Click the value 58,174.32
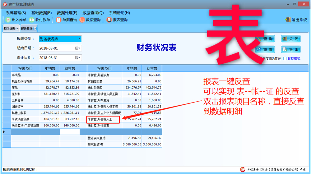The image size is (311, 174). 70,81
